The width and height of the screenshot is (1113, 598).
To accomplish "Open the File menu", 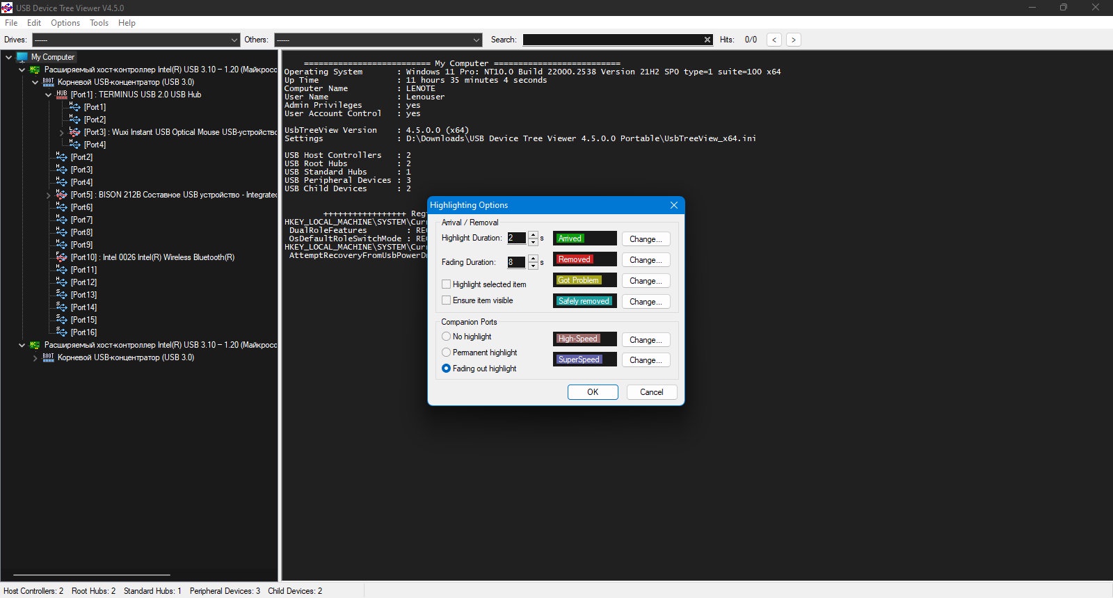I will pyautogui.click(x=11, y=23).
